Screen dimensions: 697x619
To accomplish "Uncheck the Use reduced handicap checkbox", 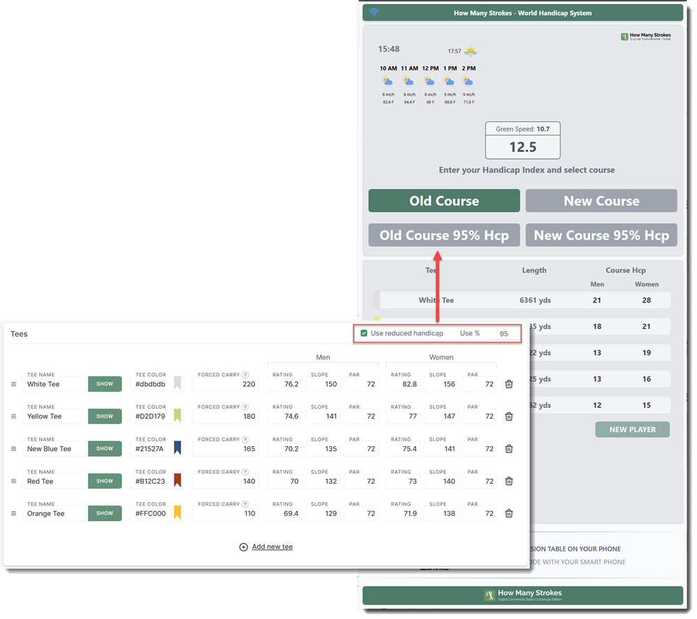I will (364, 333).
